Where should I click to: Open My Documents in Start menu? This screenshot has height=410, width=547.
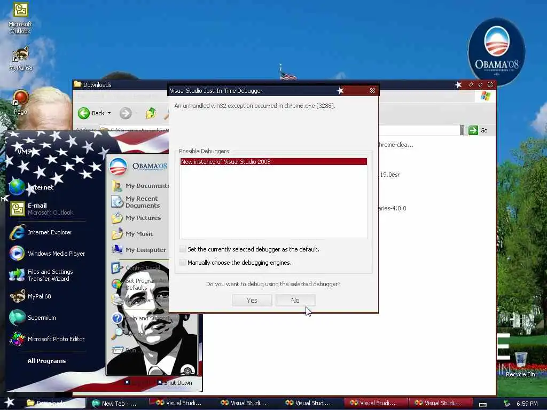point(140,186)
